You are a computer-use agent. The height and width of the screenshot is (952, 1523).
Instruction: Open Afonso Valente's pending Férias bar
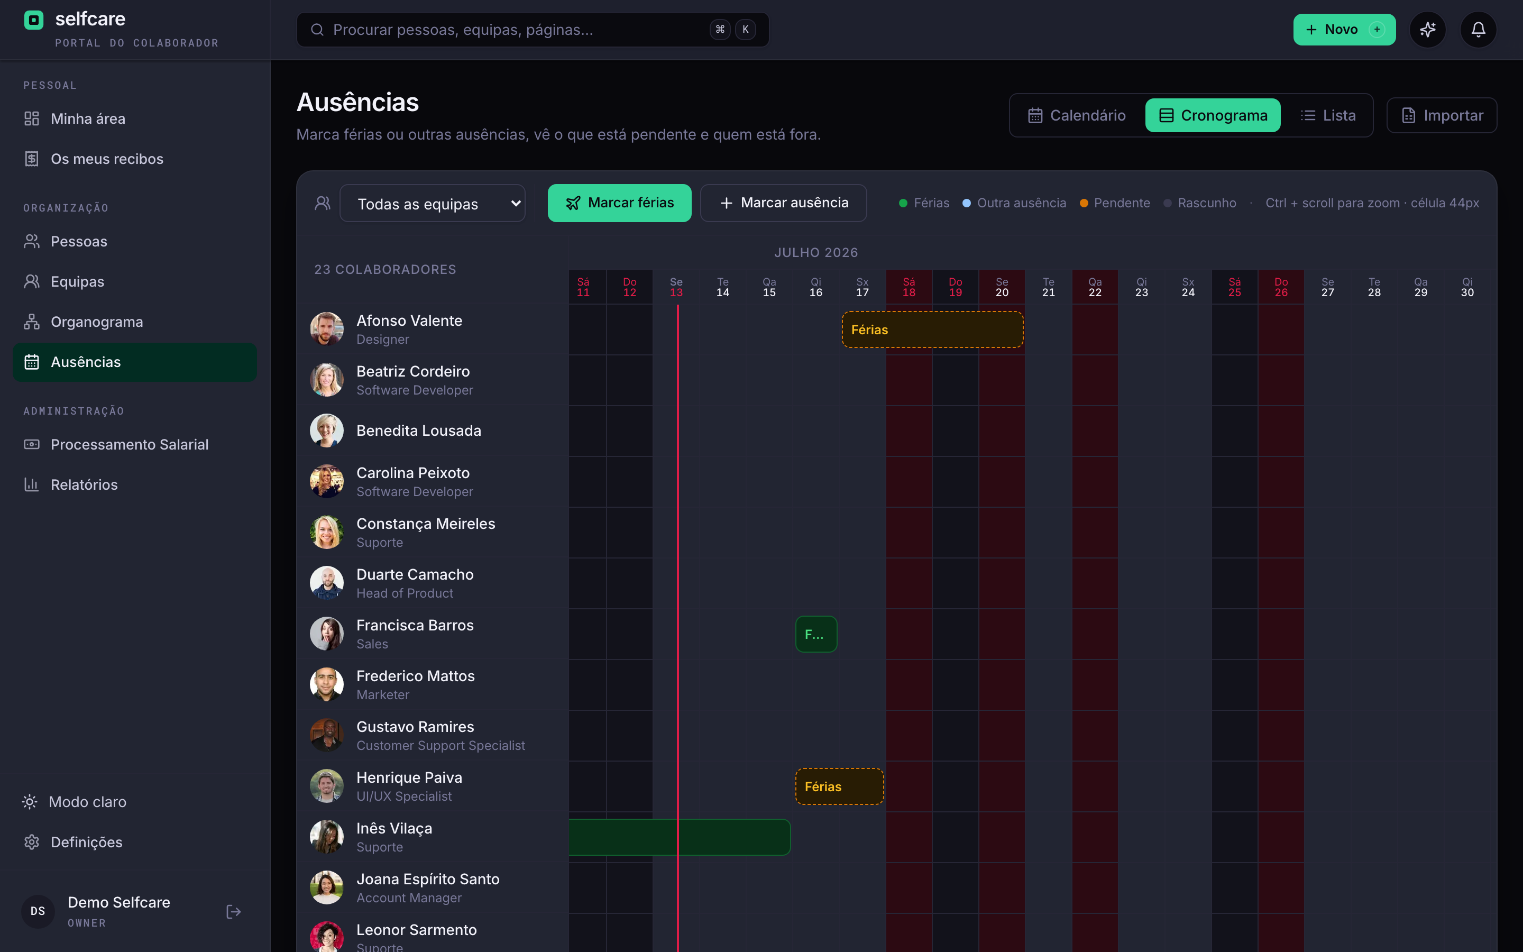933,329
